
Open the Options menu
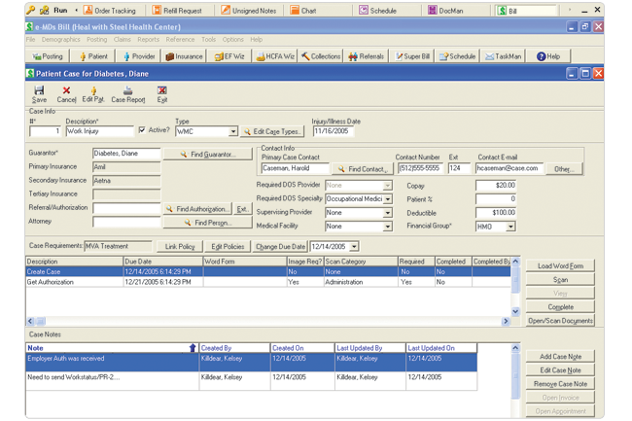[233, 40]
